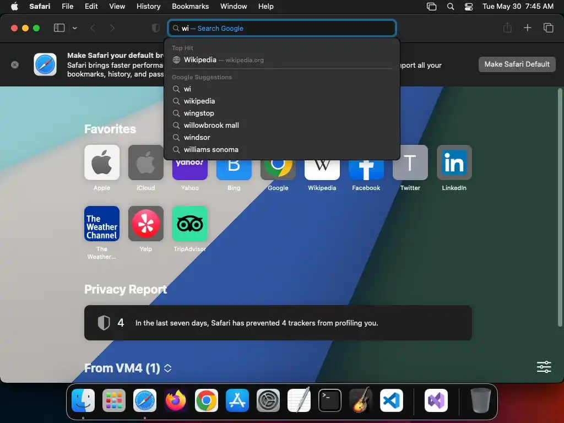Open the Window menu
The image size is (564, 423).
[234, 7]
